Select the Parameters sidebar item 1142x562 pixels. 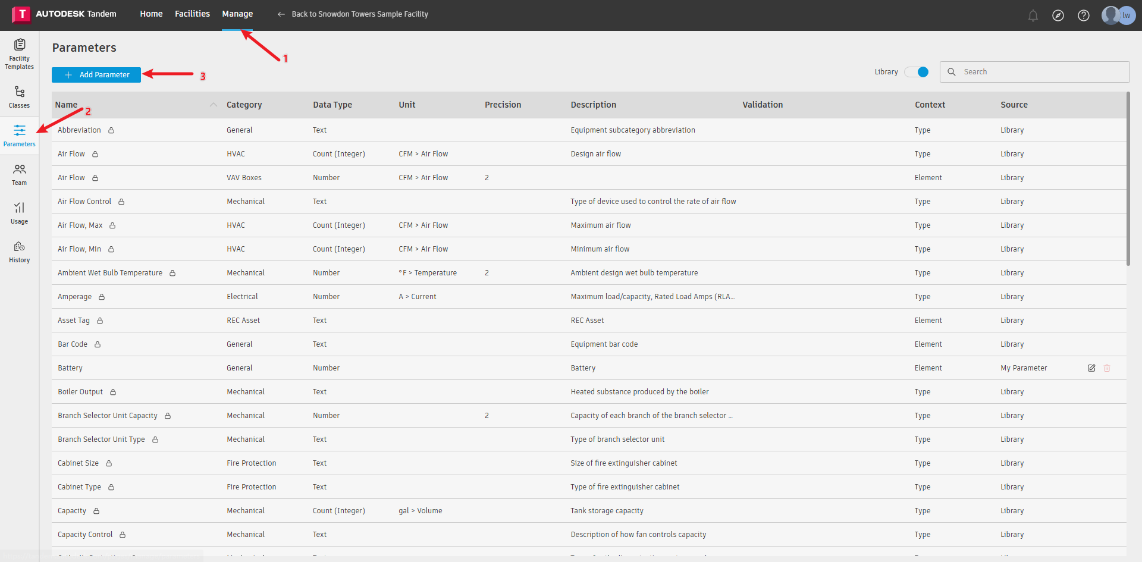[20, 136]
